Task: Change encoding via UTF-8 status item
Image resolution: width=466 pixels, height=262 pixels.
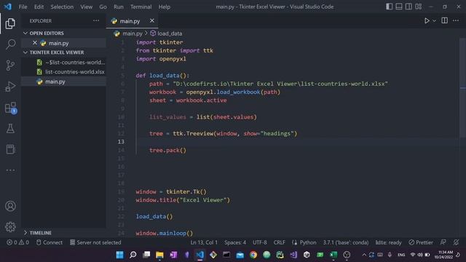Action: tap(259, 242)
